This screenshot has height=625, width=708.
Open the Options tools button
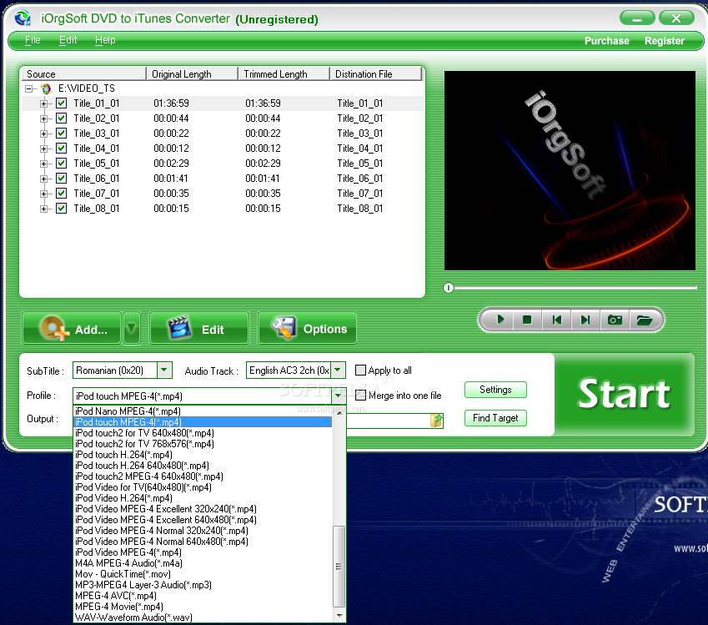coord(308,328)
